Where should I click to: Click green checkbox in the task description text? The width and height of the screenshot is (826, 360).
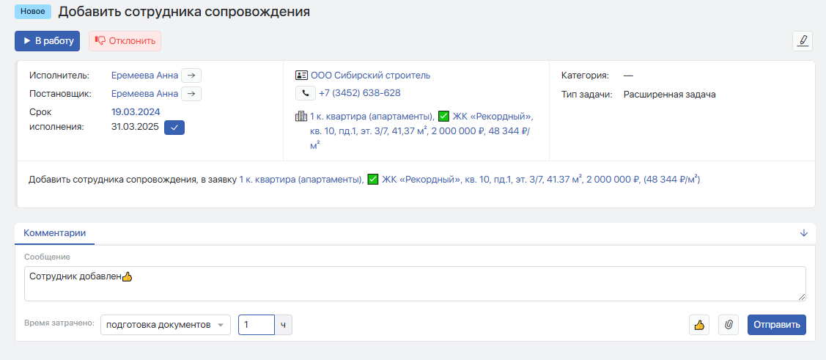372,179
